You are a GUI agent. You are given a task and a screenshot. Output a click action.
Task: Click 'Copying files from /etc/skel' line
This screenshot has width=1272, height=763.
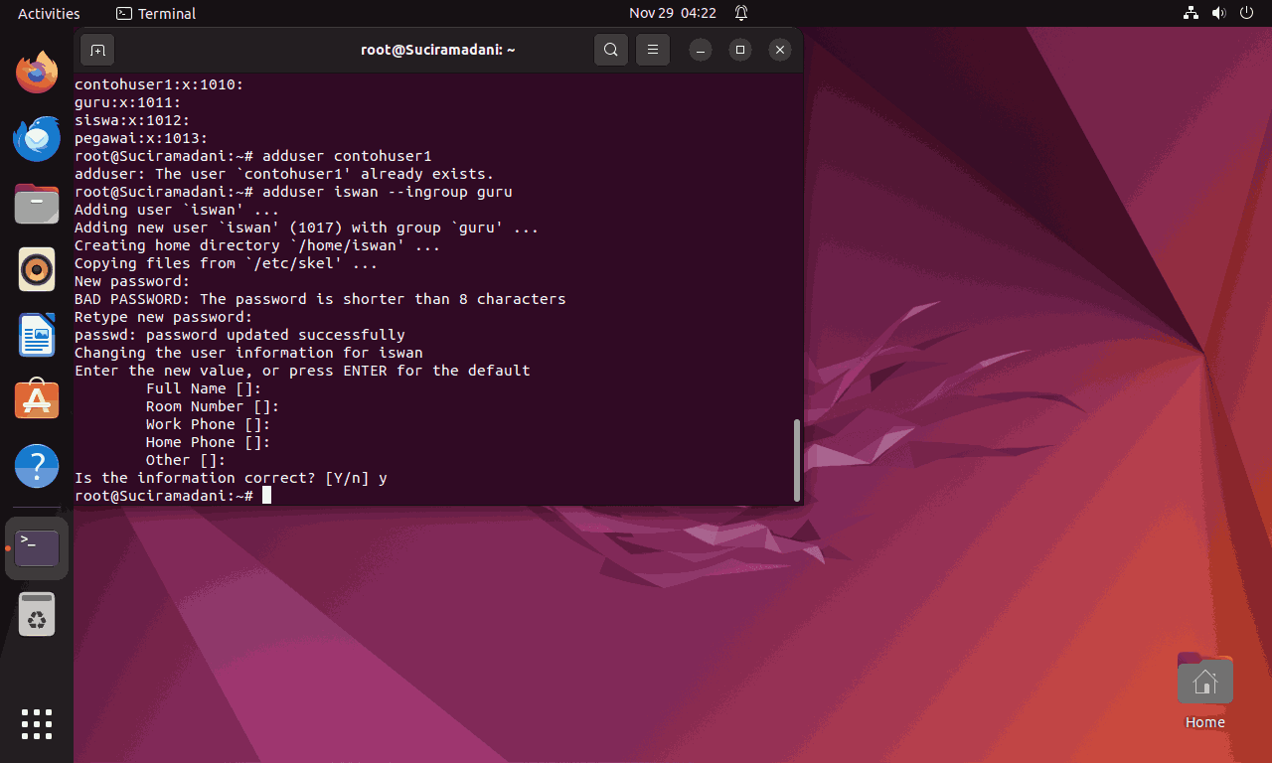(x=226, y=263)
